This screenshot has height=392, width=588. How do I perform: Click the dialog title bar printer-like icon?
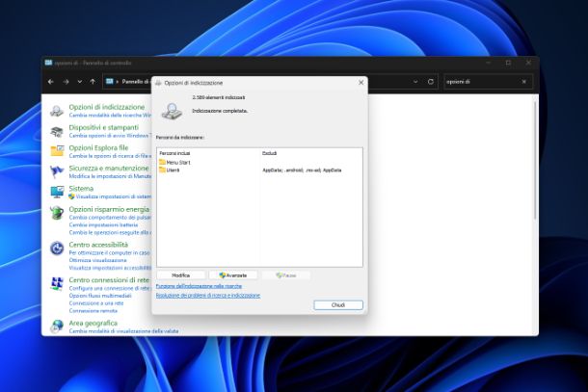pos(158,83)
